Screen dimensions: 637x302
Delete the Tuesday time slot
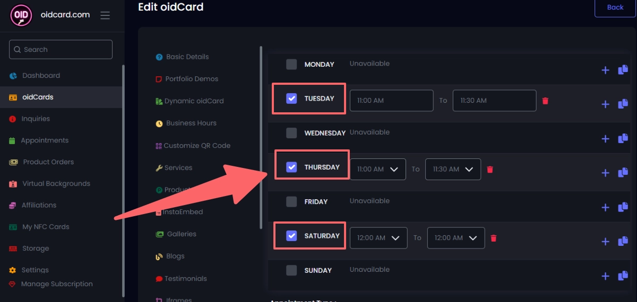[545, 101]
